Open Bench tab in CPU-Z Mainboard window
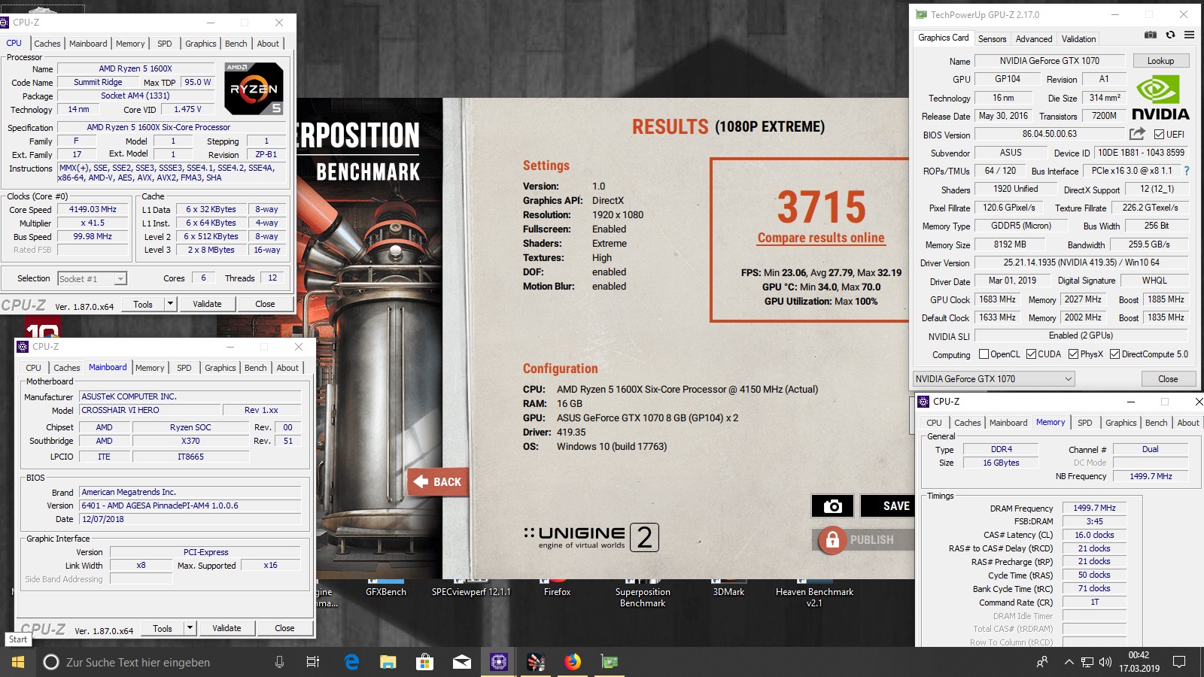This screenshot has width=1204, height=677. pos(255,368)
